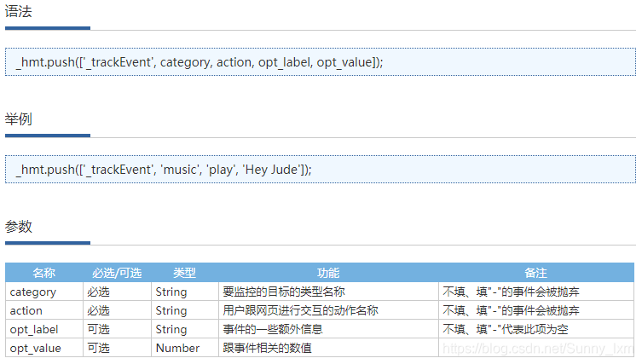
Task: Click the category parameter name cell
Action: (44, 292)
